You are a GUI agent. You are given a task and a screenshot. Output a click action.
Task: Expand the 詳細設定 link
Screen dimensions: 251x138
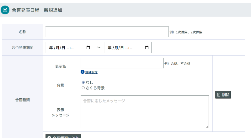click(x=91, y=72)
